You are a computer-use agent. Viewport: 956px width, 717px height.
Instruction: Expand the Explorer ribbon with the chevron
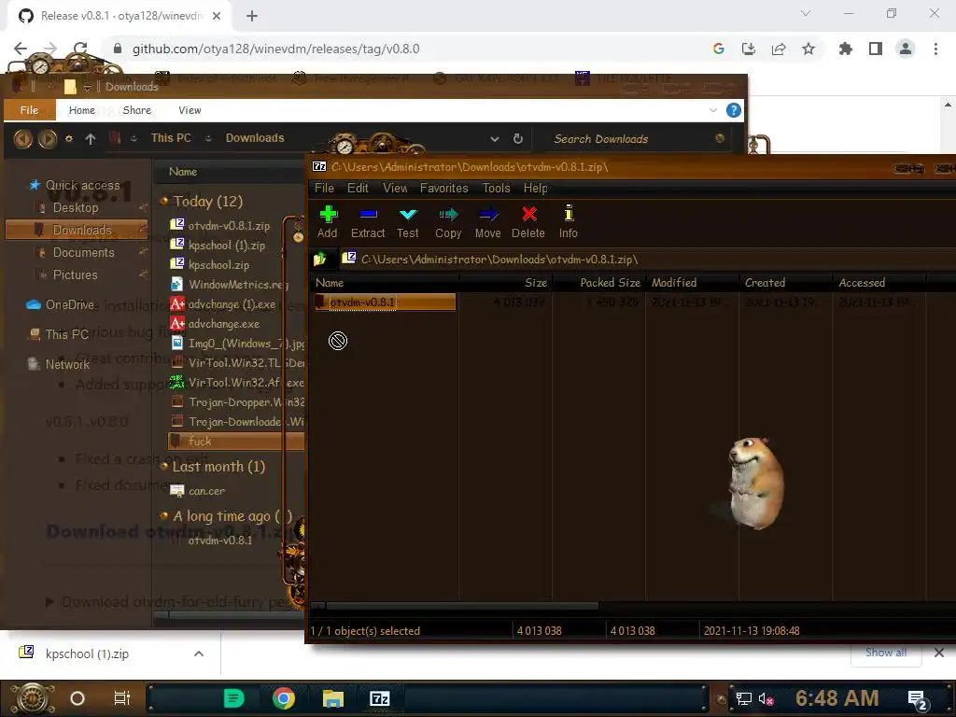[x=712, y=110]
